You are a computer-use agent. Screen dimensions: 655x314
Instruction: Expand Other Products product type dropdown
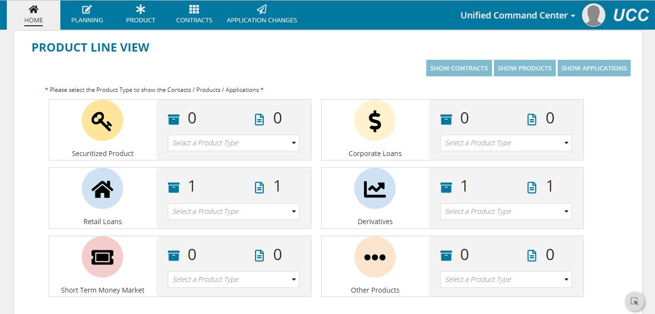506,279
